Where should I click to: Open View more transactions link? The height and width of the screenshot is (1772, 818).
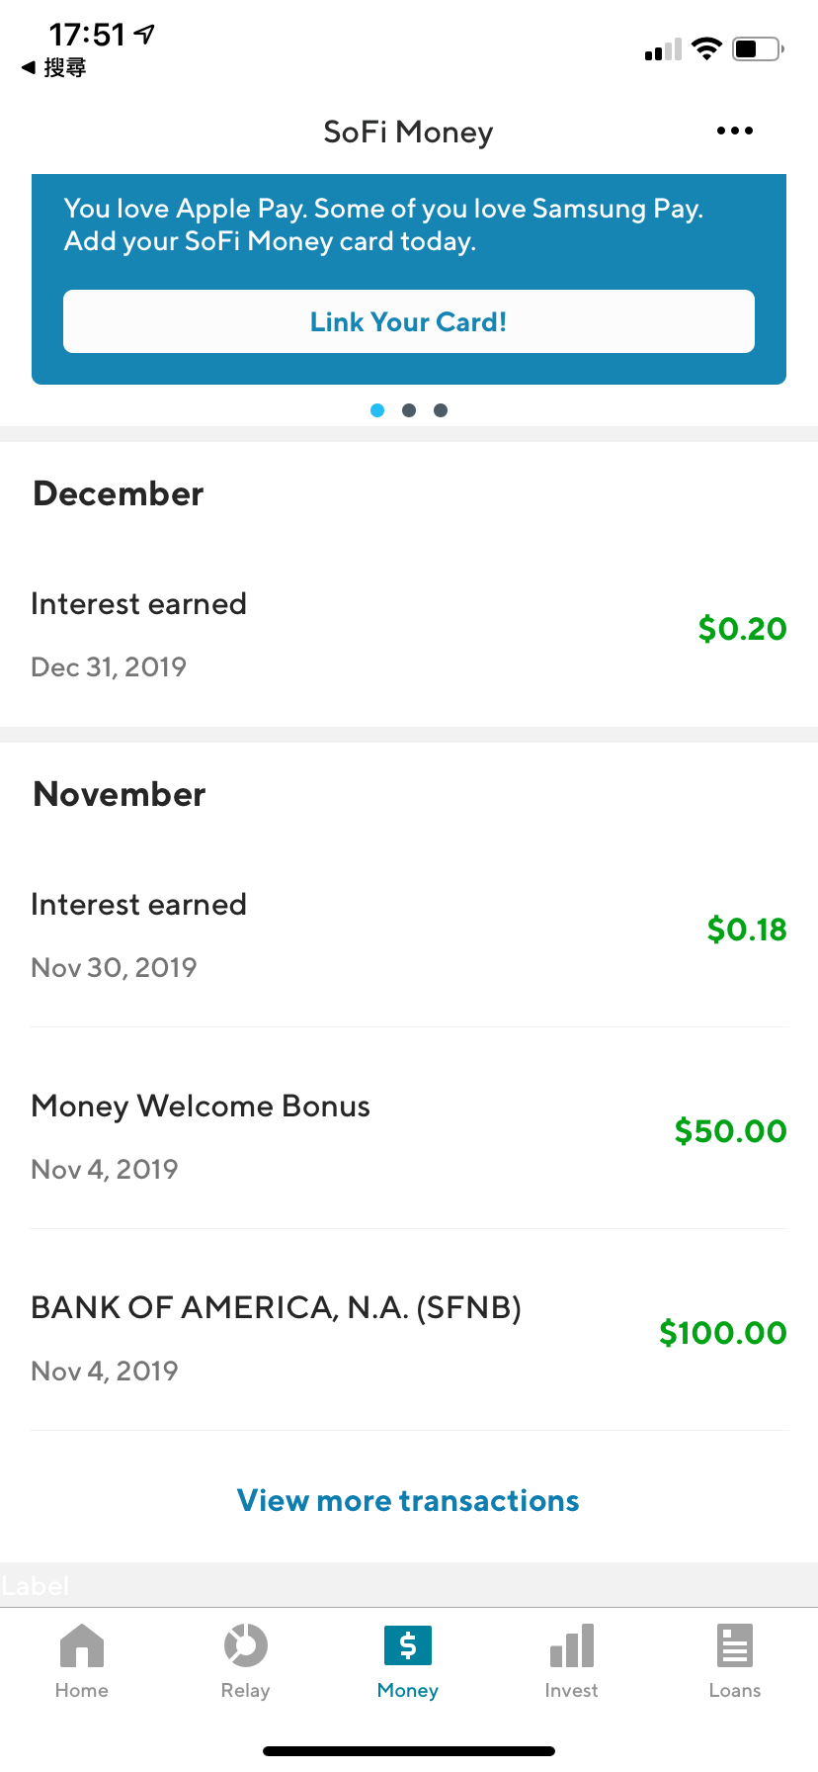(x=408, y=1500)
